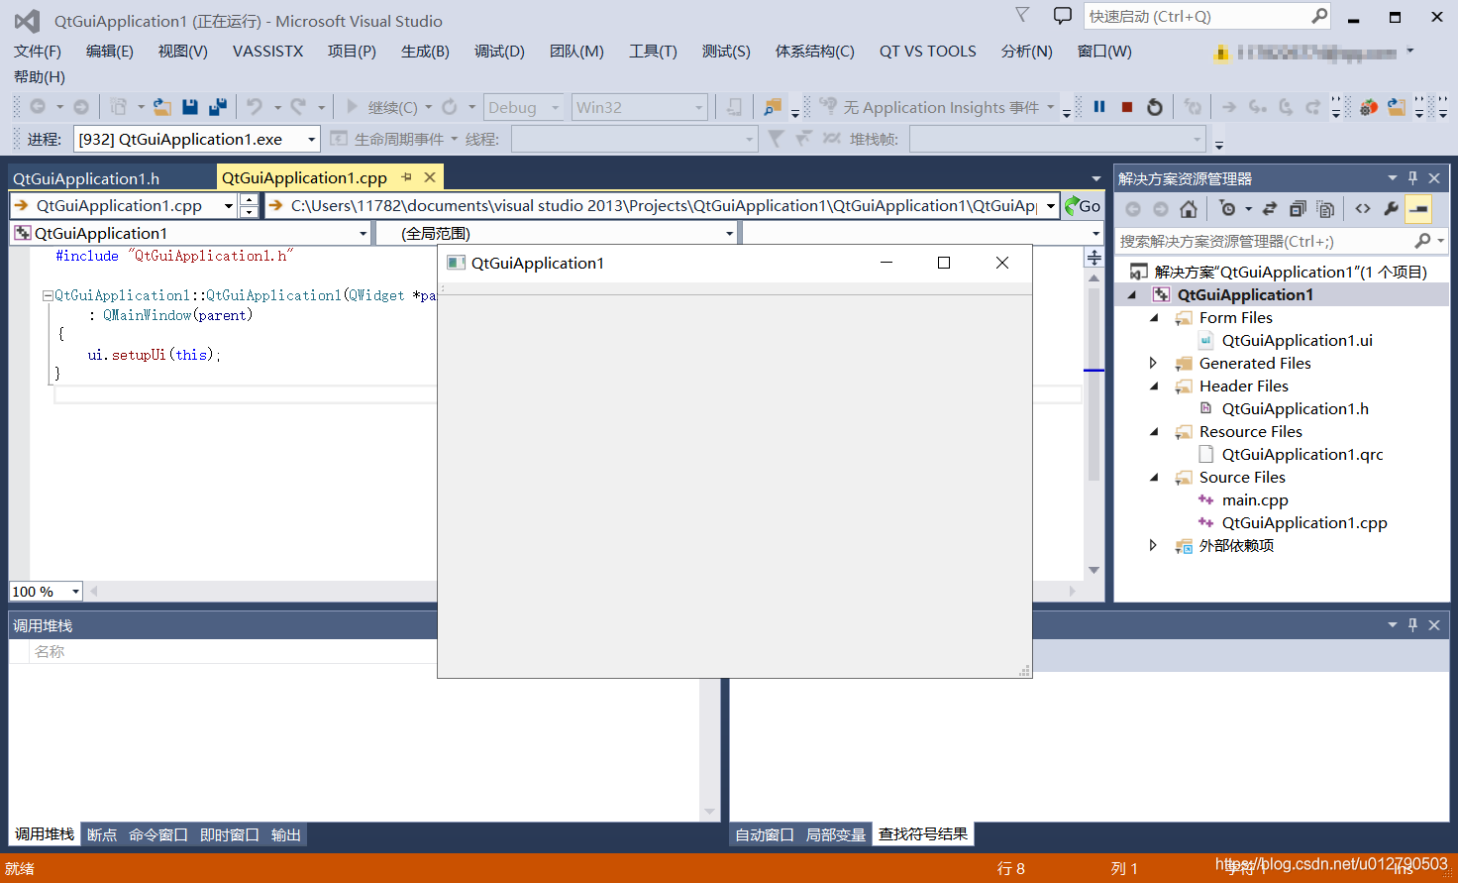This screenshot has height=883, width=1458.
Task: Open the 文件(F) menu
Action: pyautogui.click(x=38, y=51)
